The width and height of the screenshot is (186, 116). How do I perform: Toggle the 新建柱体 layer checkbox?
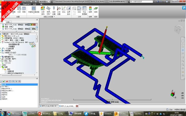tap(1, 99)
